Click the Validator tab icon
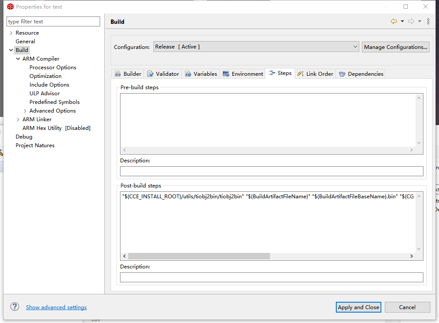The image size is (439, 323). coord(150,74)
